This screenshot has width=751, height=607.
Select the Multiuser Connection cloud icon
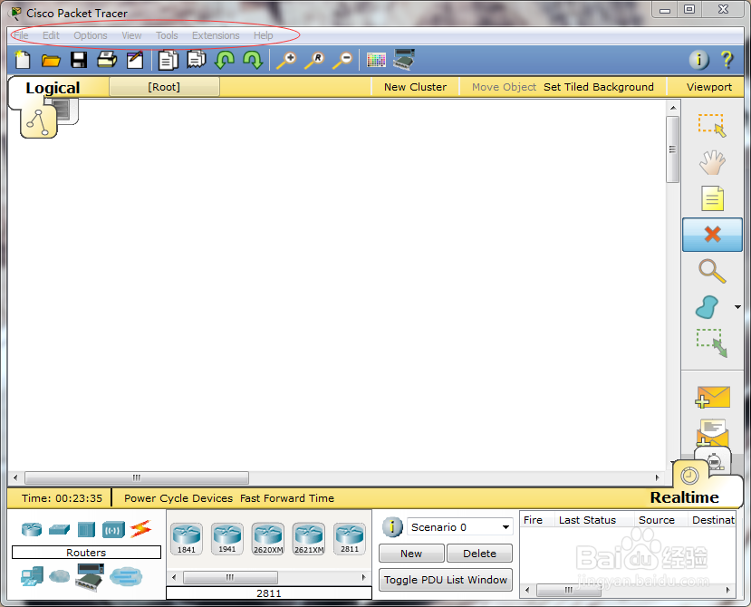click(x=126, y=576)
